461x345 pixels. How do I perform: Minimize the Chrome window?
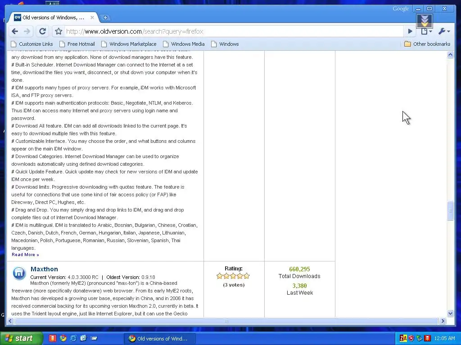pyautogui.click(x=418, y=9)
